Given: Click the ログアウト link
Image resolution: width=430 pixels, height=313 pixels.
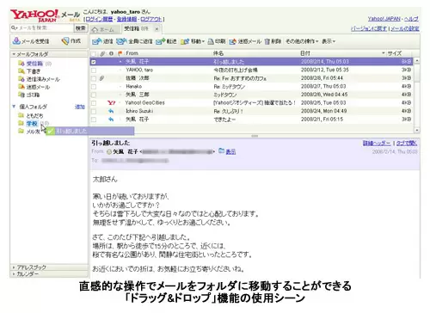Looking at the screenshot, I should click(151, 19).
